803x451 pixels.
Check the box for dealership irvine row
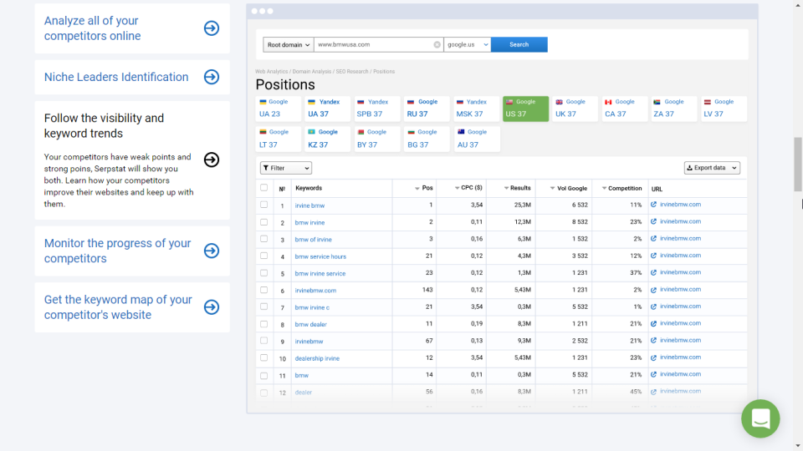[263, 358]
